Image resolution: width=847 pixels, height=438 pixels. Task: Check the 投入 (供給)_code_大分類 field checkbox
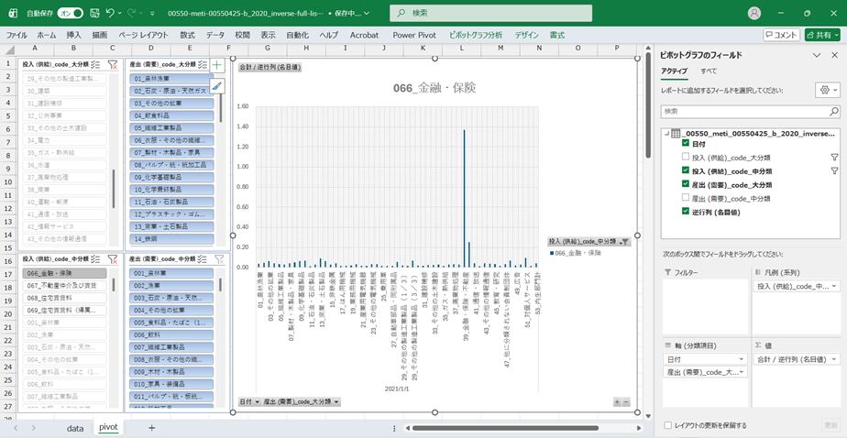click(686, 157)
